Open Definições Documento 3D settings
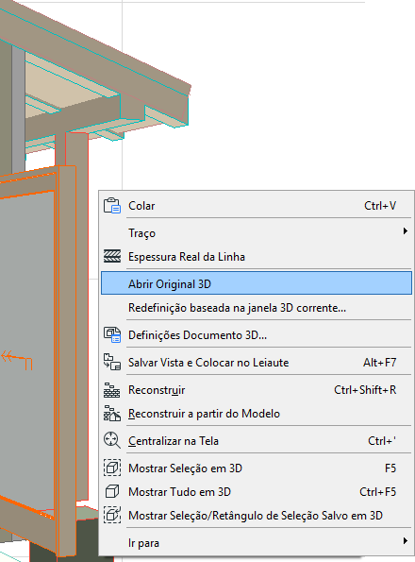The image size is (415, 562). pos(257,334)
